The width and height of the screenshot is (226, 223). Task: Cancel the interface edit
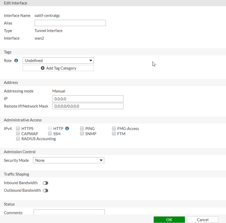[x=202, y=220]
